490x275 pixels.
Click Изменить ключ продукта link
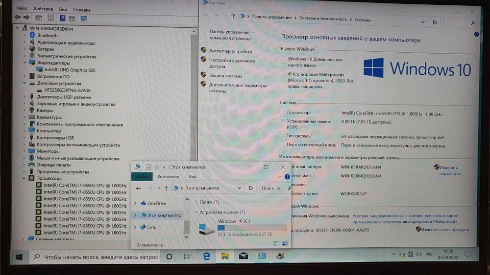click(x=445, y=230)
